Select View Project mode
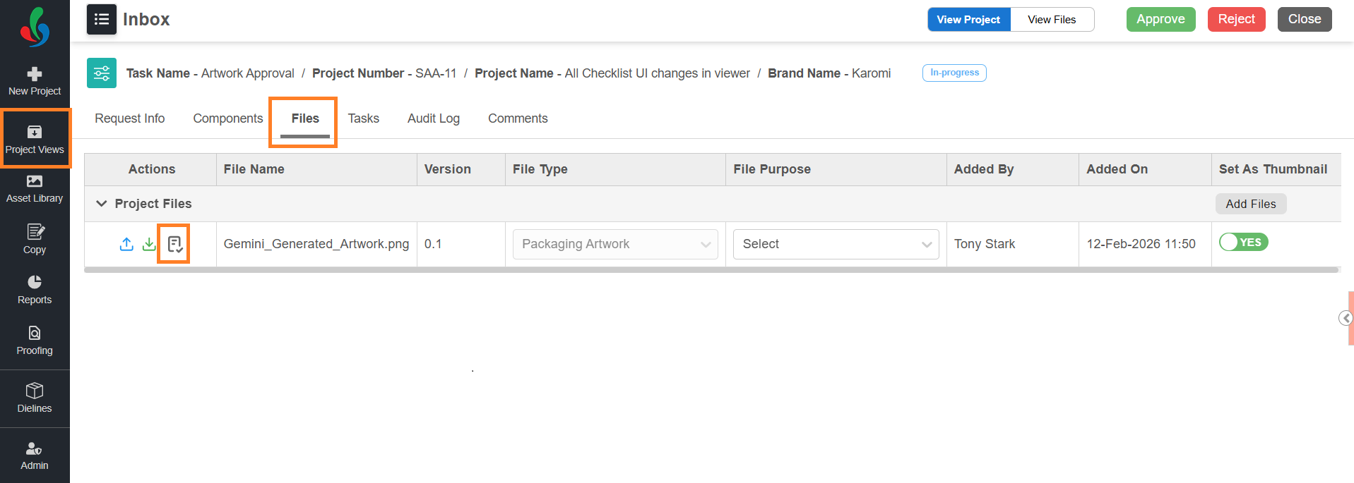 (968, 20)
